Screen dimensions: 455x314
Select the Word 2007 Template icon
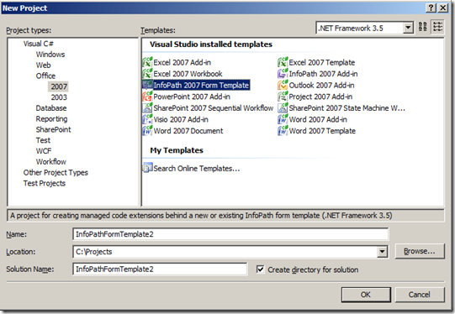pos(283,131)
